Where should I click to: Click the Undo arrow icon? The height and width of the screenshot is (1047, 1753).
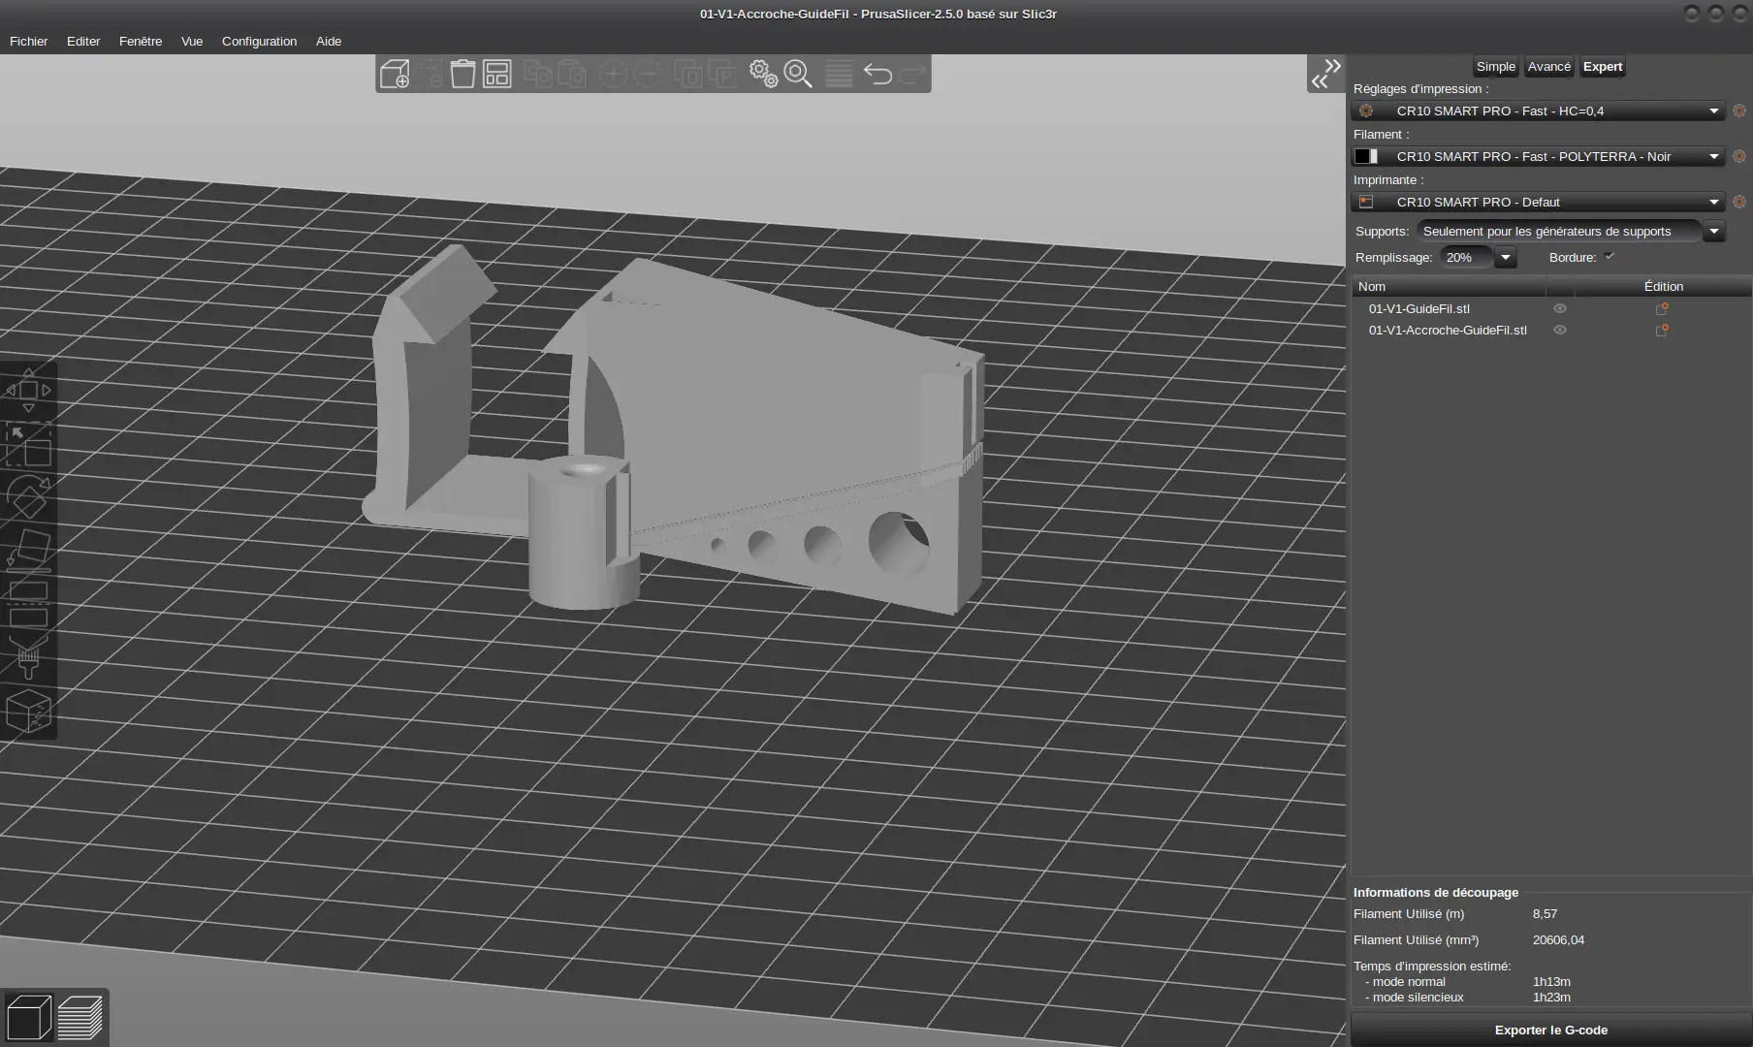click(877, 74)
